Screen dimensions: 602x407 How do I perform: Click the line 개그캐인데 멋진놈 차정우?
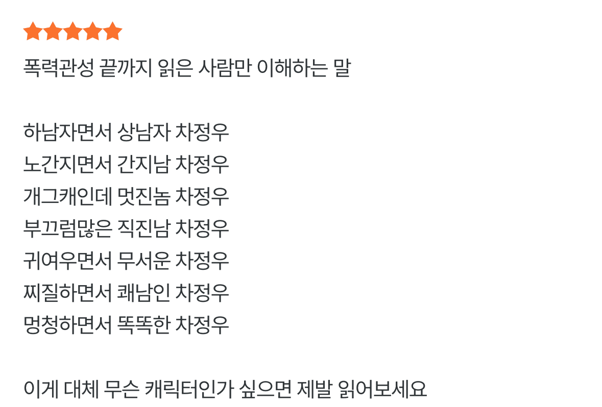coord(126,196)
